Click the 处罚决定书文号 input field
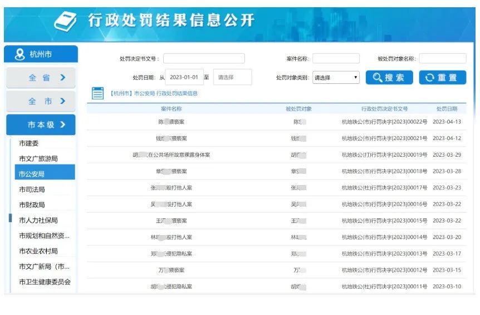The image size is (480, 315). [x=204, y=58]
